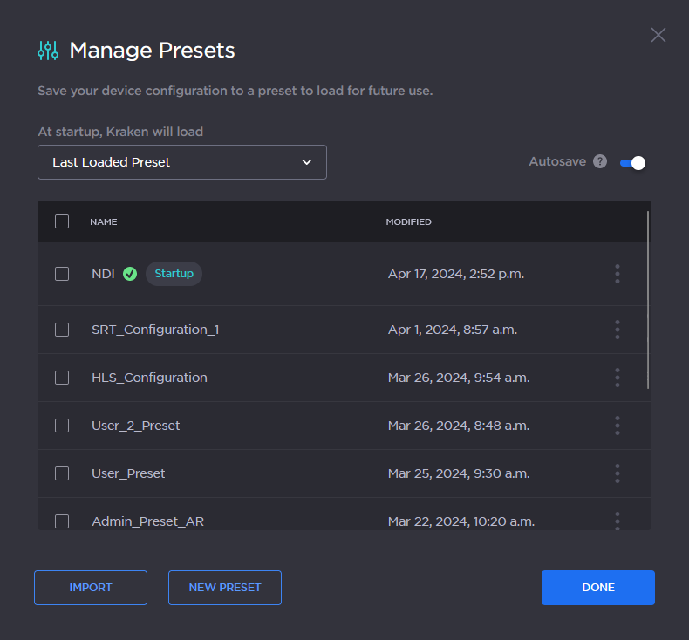689x640 pixels.
Task: Click the IMPORT button
Action: coord(91,588)
